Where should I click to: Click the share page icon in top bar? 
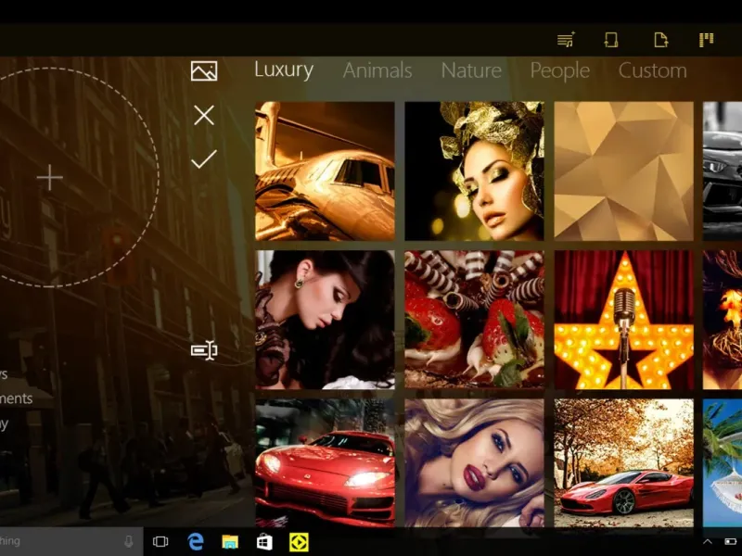661,40
